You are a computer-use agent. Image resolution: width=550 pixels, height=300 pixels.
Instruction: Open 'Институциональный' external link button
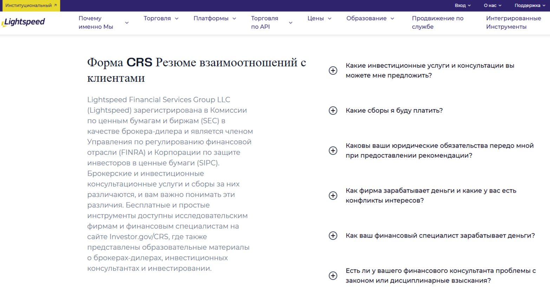(x=31, y=6)
